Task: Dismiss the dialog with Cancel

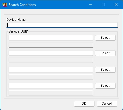Action: [x=107, y=104]
